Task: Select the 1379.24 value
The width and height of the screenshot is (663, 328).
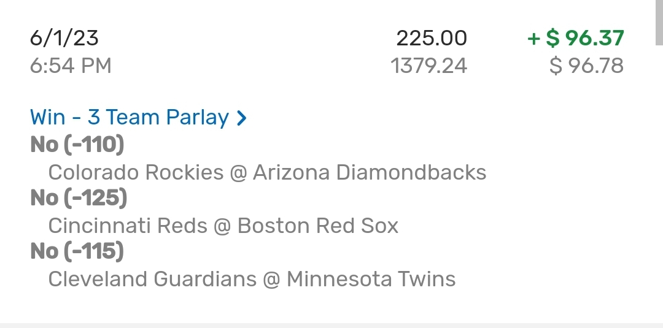Action: [x=429, y=65]
